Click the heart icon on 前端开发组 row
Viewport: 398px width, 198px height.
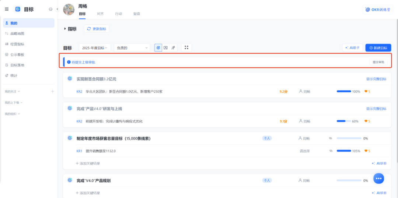(x=366, y=121)
